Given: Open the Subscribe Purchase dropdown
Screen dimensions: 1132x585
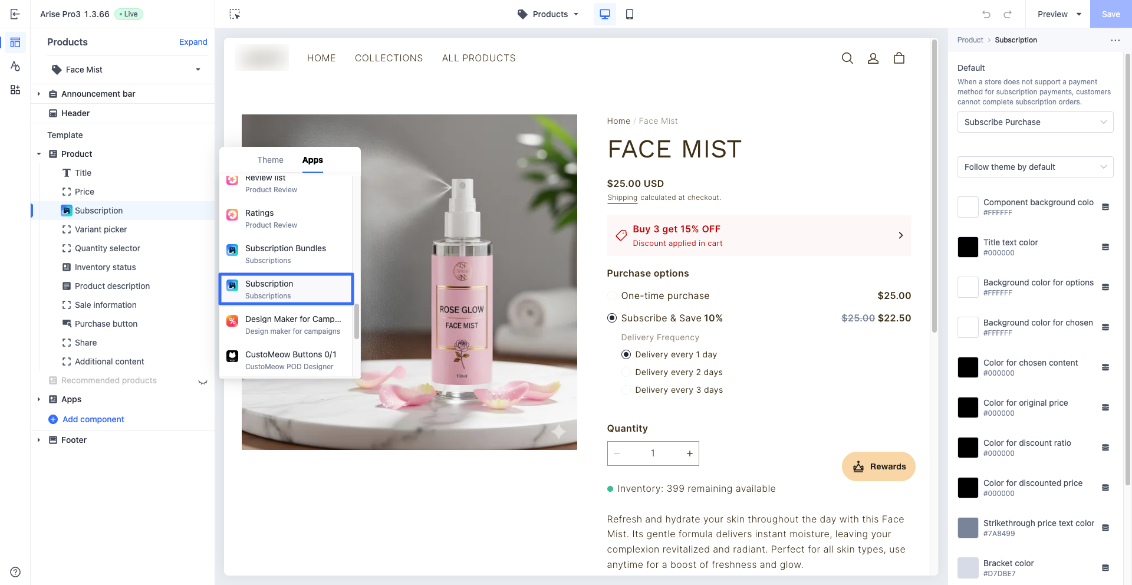Looking at the screenshot, I should pos(1035,122).
